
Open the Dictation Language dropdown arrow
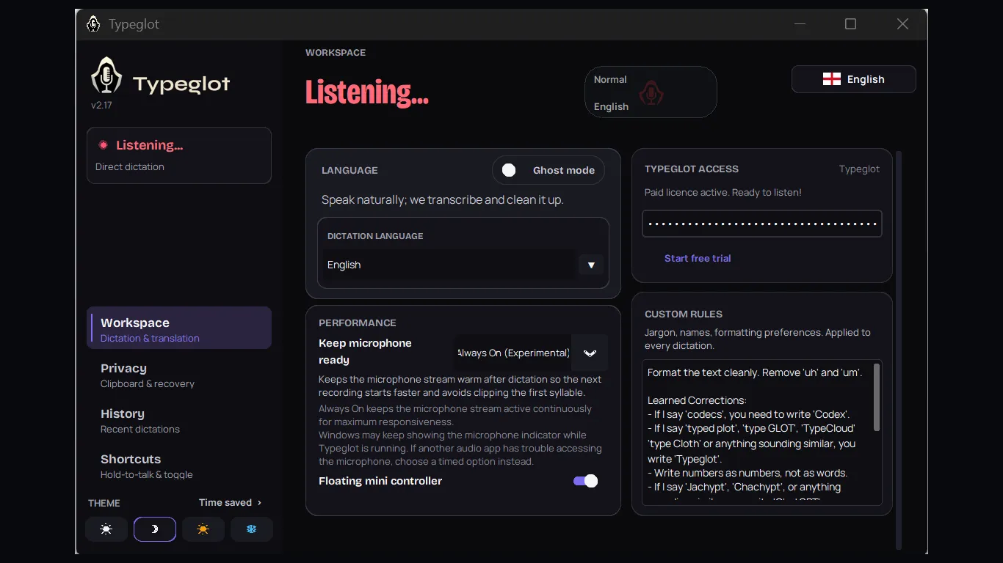(591, 265)
